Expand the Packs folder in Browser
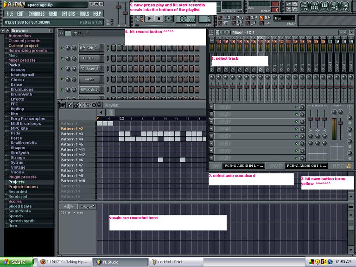 [x=14, y=65]
